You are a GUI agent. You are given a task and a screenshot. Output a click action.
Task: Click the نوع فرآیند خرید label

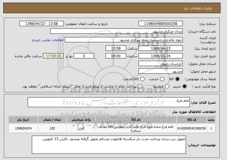pos(204,86)
